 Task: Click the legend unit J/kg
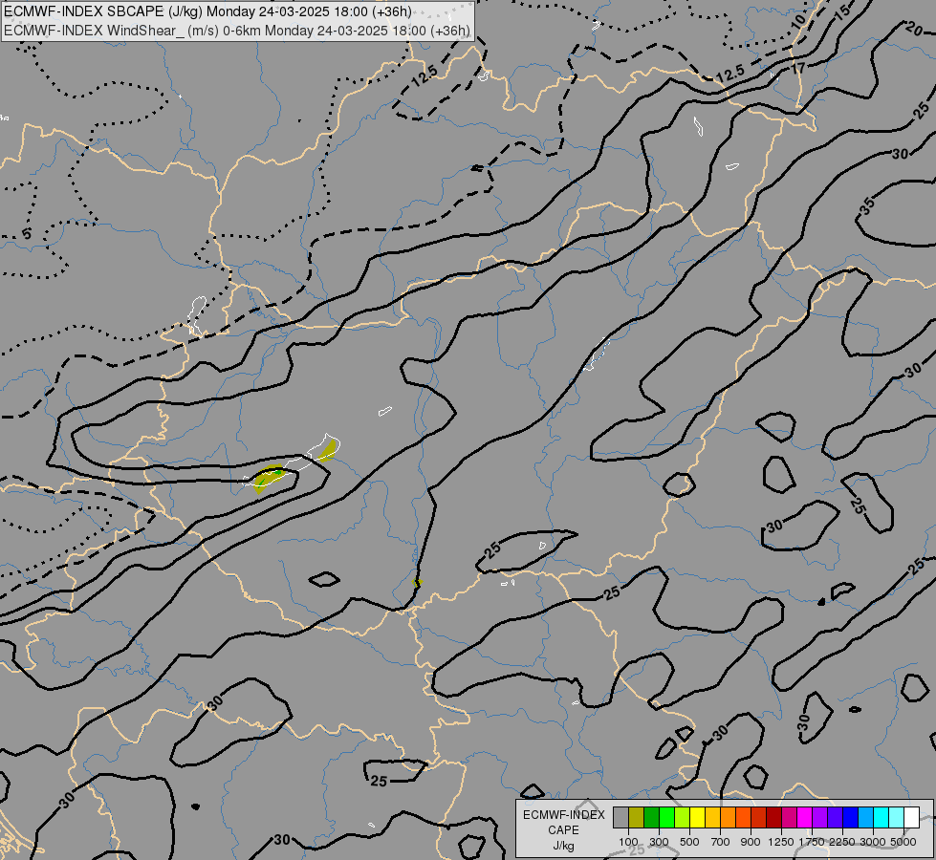pos(563,846)
